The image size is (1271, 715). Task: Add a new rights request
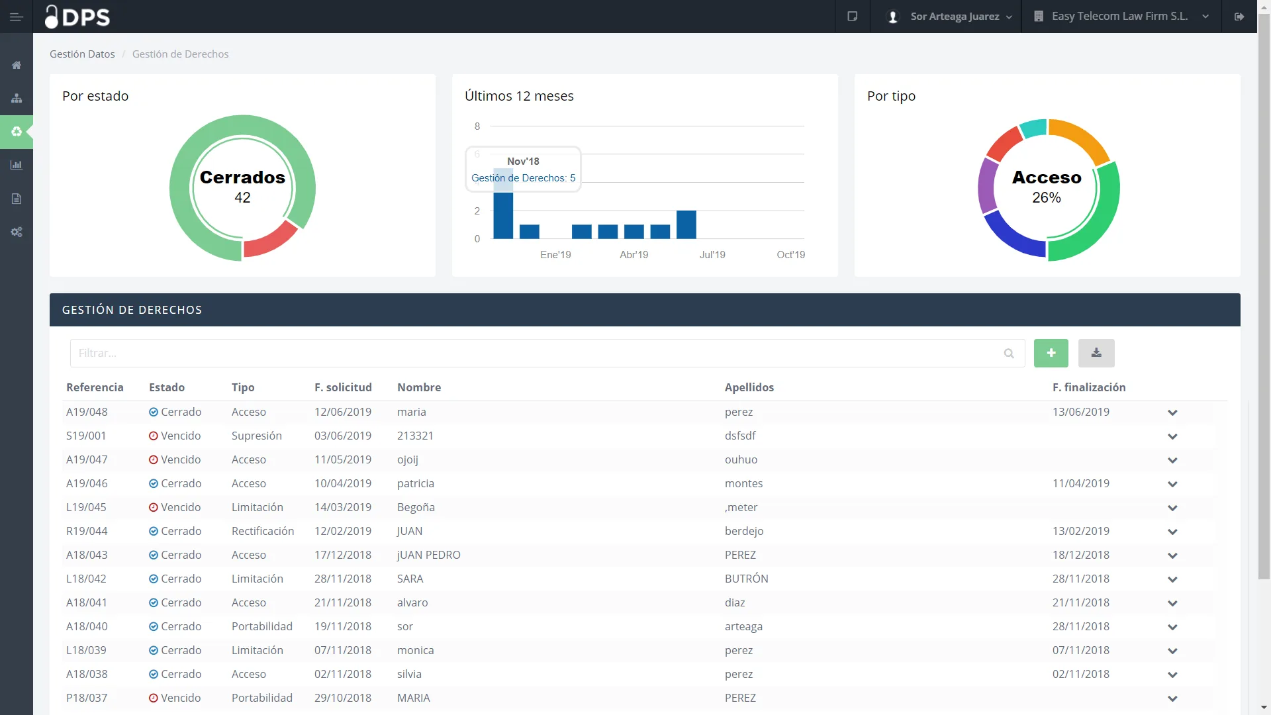(1051, 353)
